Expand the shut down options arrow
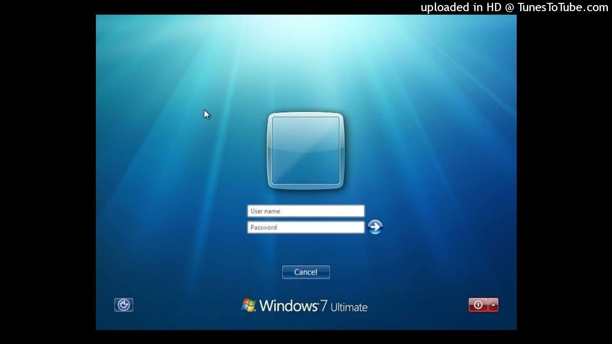Image resolution: width=612 pixels, height=344 pixels. [493, 305]
